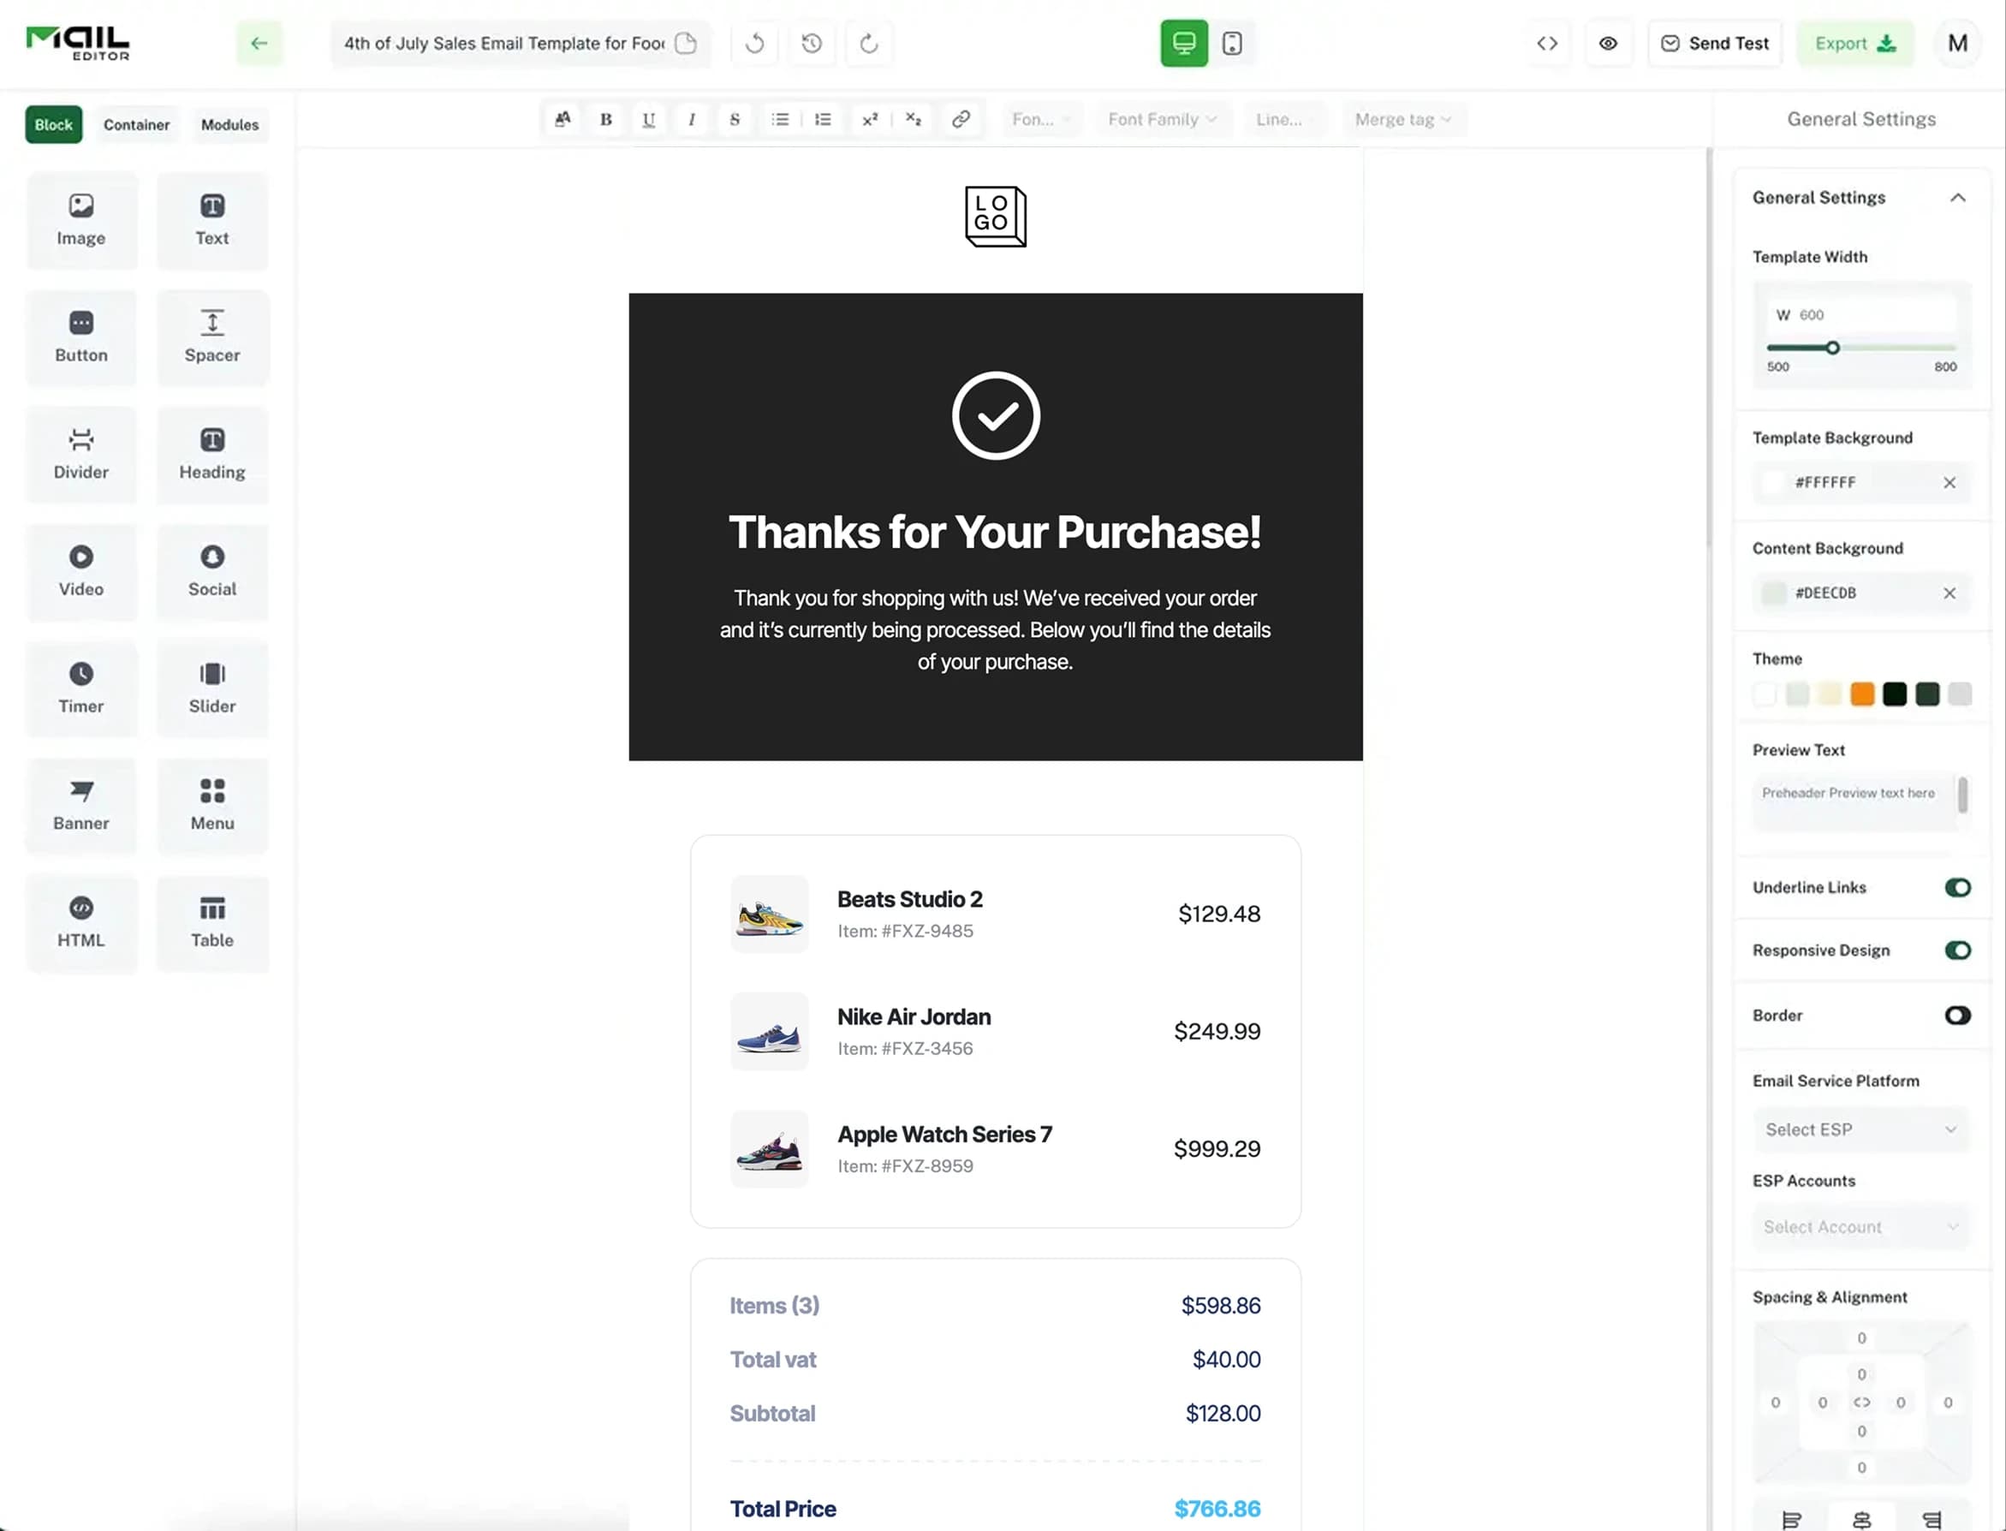
Task: Add an HTML block
Action: tap(81, 922)
